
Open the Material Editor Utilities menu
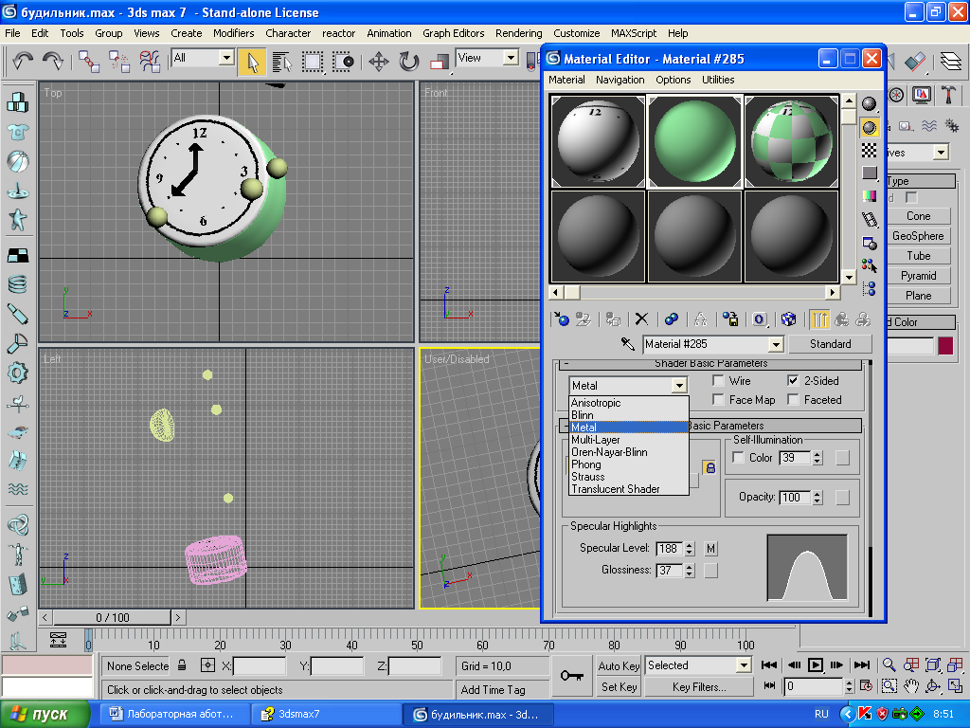[718, 80]
